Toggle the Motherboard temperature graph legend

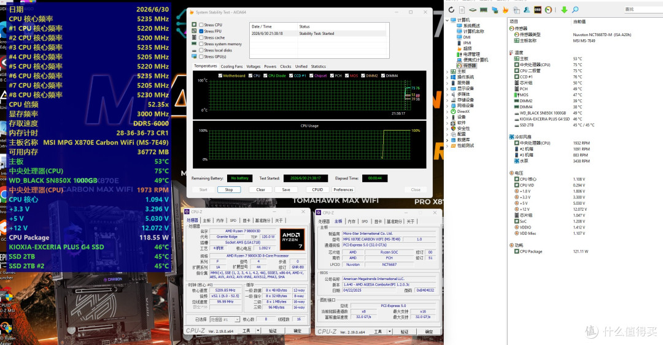coord(231,75)
